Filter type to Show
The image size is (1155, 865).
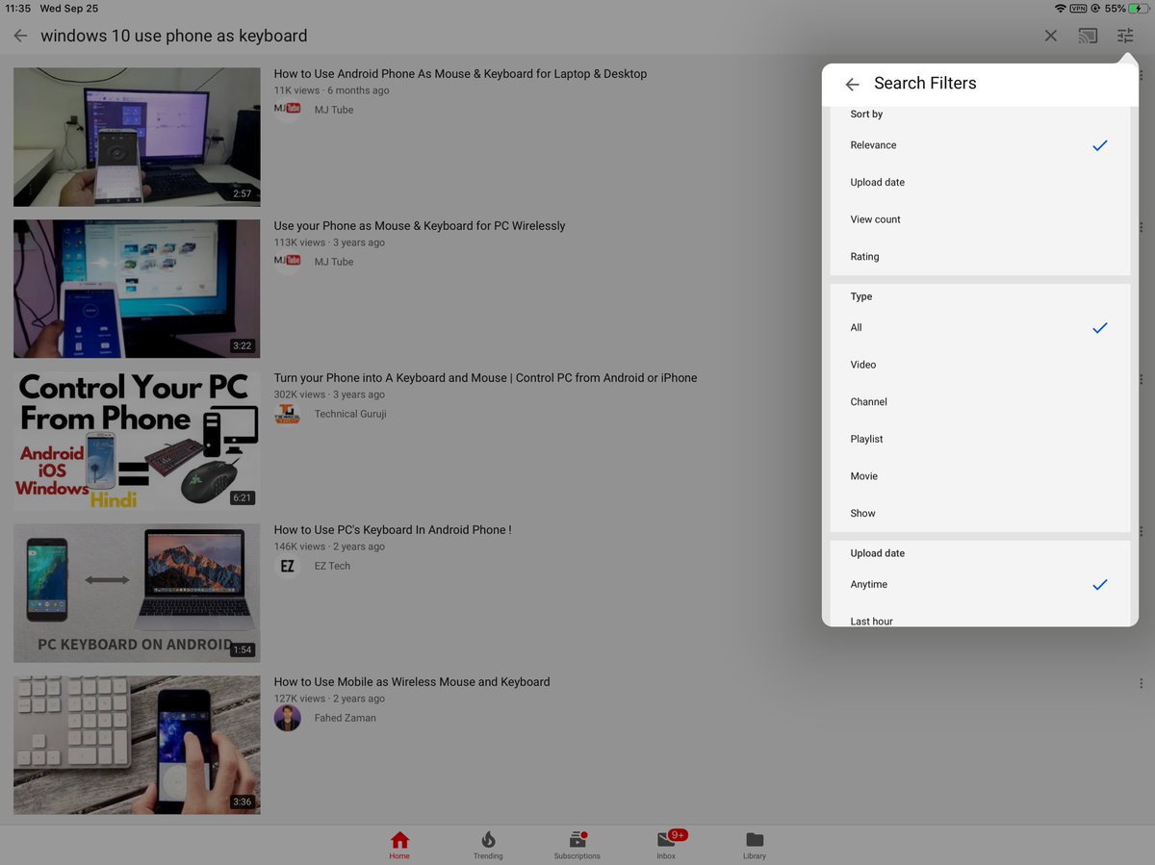pyautogui.click(x=980, y=513)
